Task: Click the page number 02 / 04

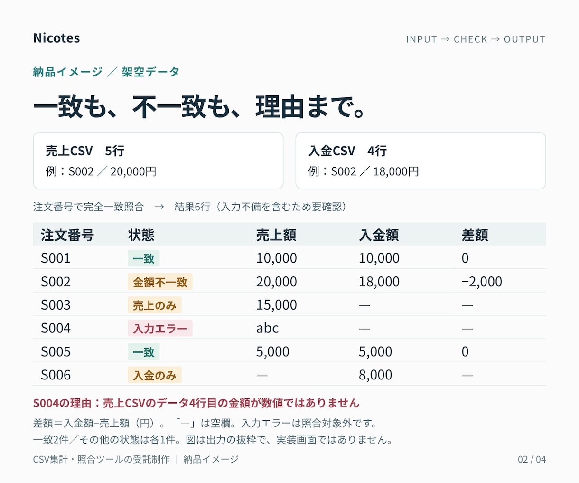Action: coord(532,459)
